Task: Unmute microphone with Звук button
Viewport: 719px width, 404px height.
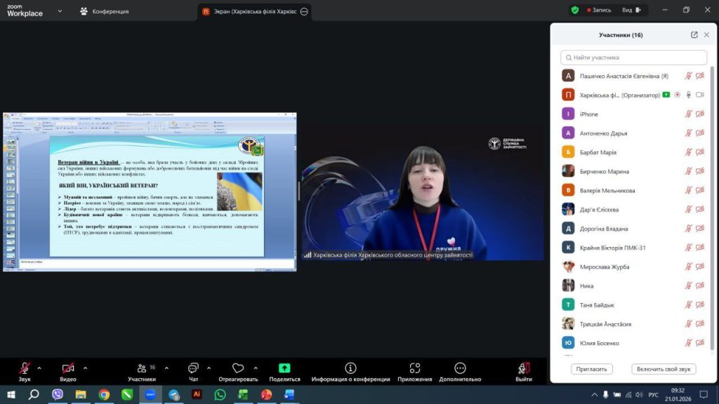Action: [x=25, y=368]
